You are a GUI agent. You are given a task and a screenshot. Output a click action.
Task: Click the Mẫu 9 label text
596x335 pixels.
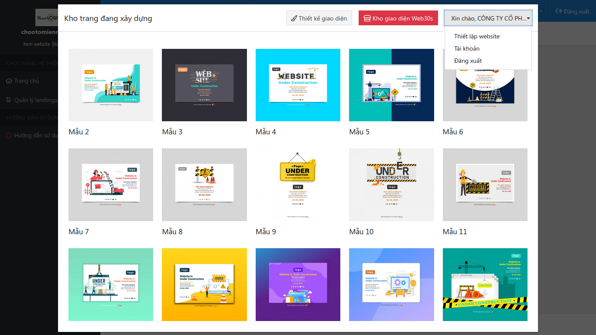266,232
